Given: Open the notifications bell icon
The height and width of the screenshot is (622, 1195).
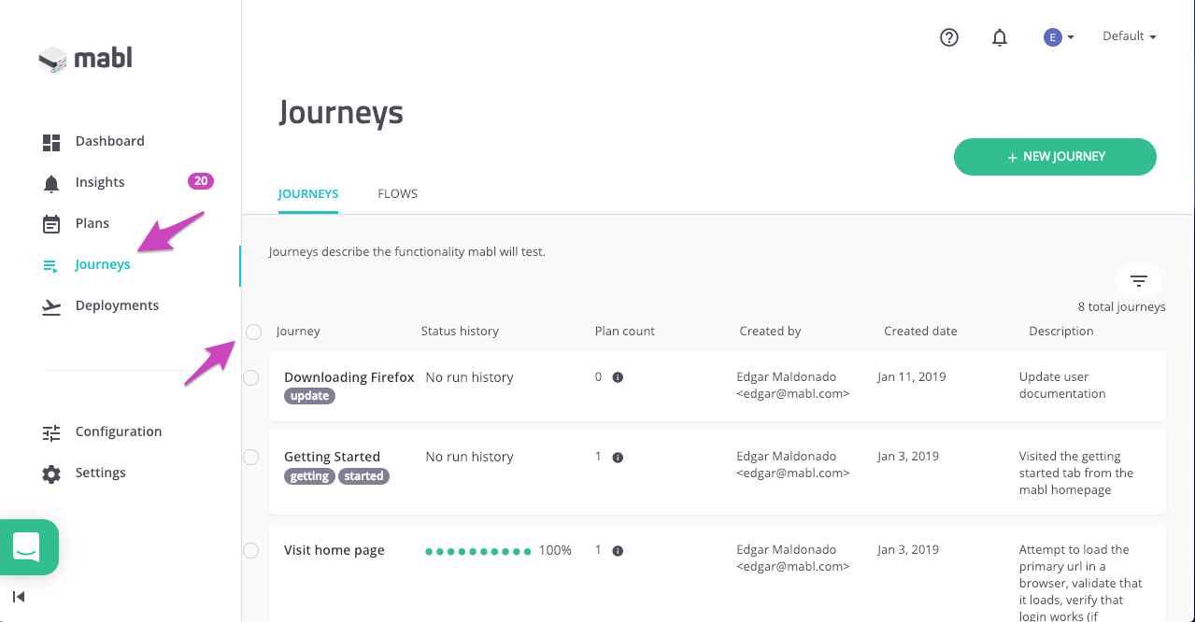Looking at the screenshot, I should click(1000, 37).
